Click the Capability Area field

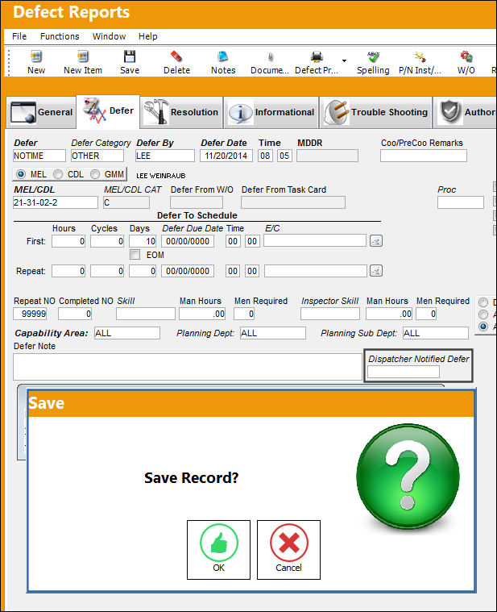click(127, 333)
